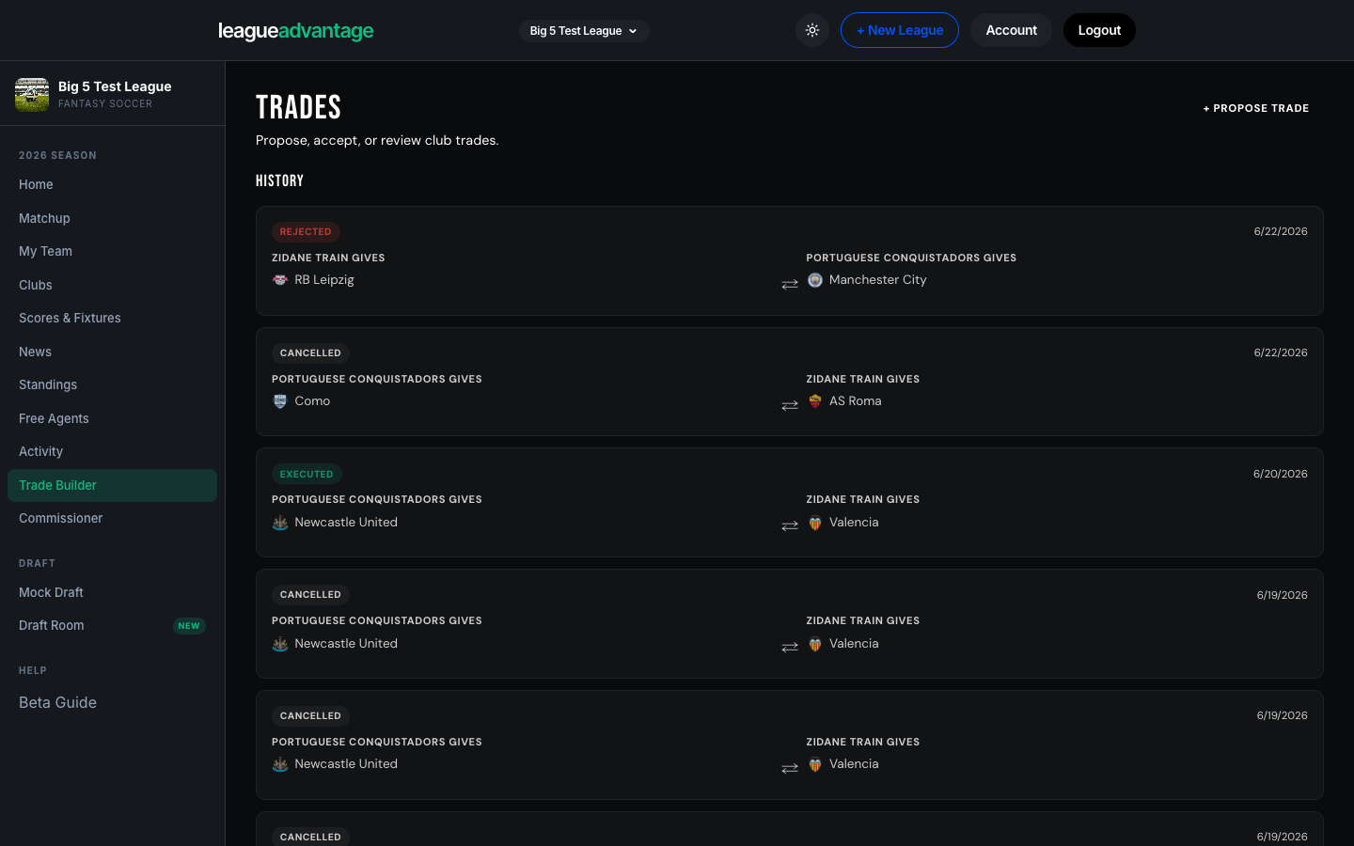Image resolution: width=1354 pixels, height=846 pixels.
Task: Click the AS Roma club crest
Action: coord(815,401)
